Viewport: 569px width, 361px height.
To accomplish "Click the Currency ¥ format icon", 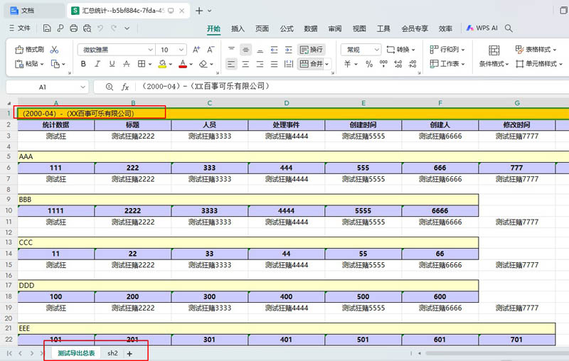I will [347, 64].
